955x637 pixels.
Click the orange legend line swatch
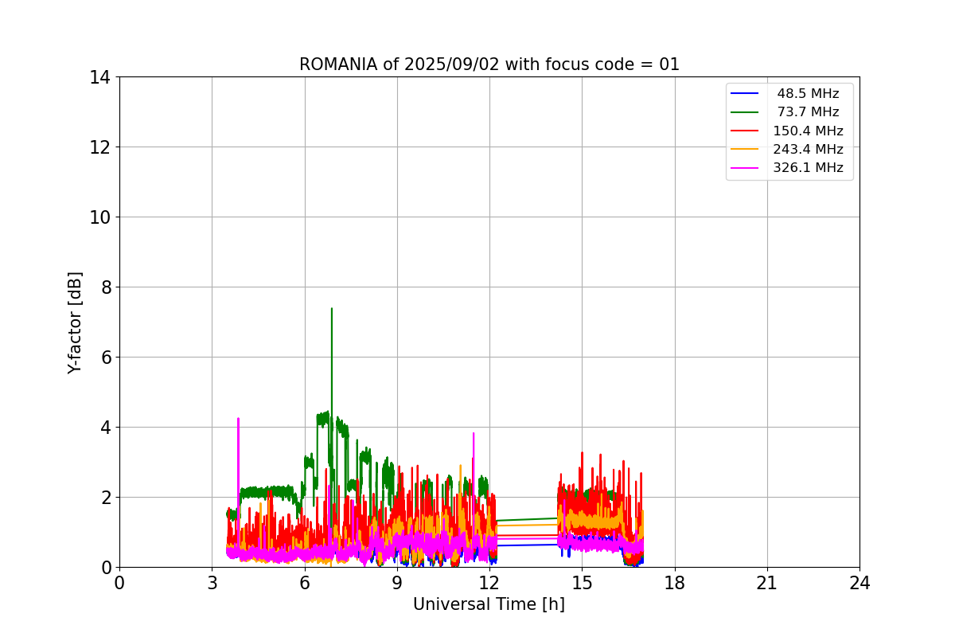745,149
